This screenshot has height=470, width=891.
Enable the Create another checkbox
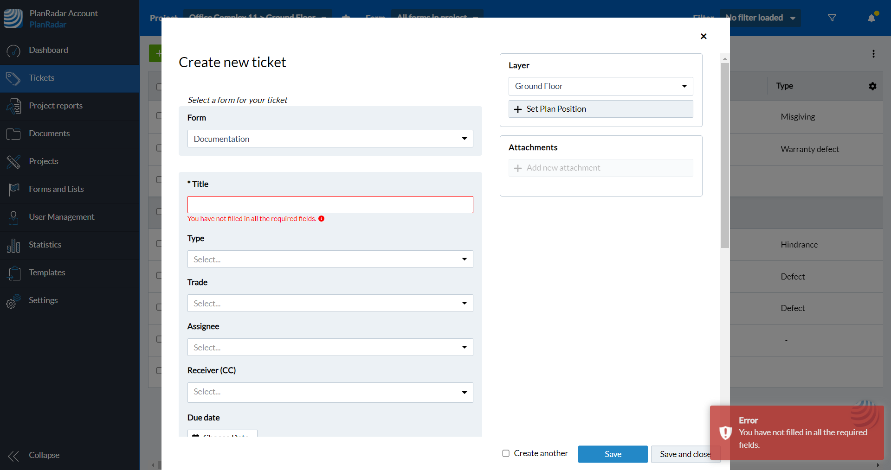pos(506,453)
